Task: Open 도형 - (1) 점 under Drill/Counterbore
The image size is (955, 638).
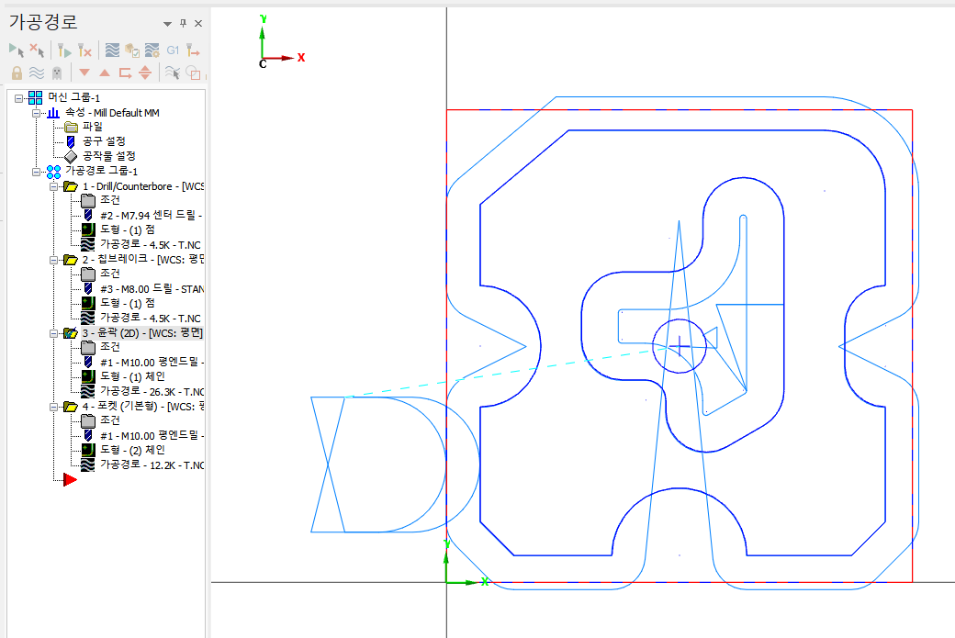Action: point(128,229)
